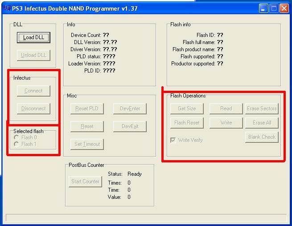Viewport: 292px width, 226px height.
Task: Click the PLD status label
Action: [x=89, y=56]
